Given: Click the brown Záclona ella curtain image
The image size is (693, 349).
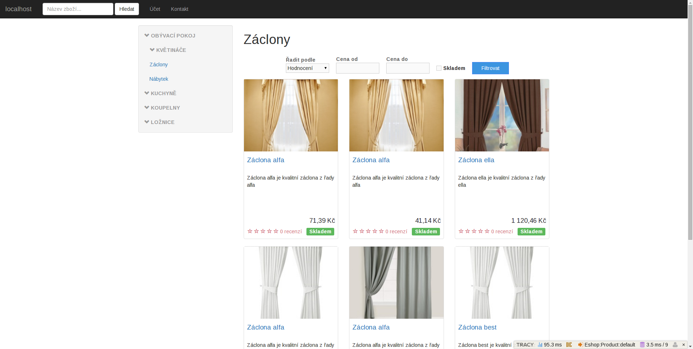Looking at the screenshot, I should point(502,115).
